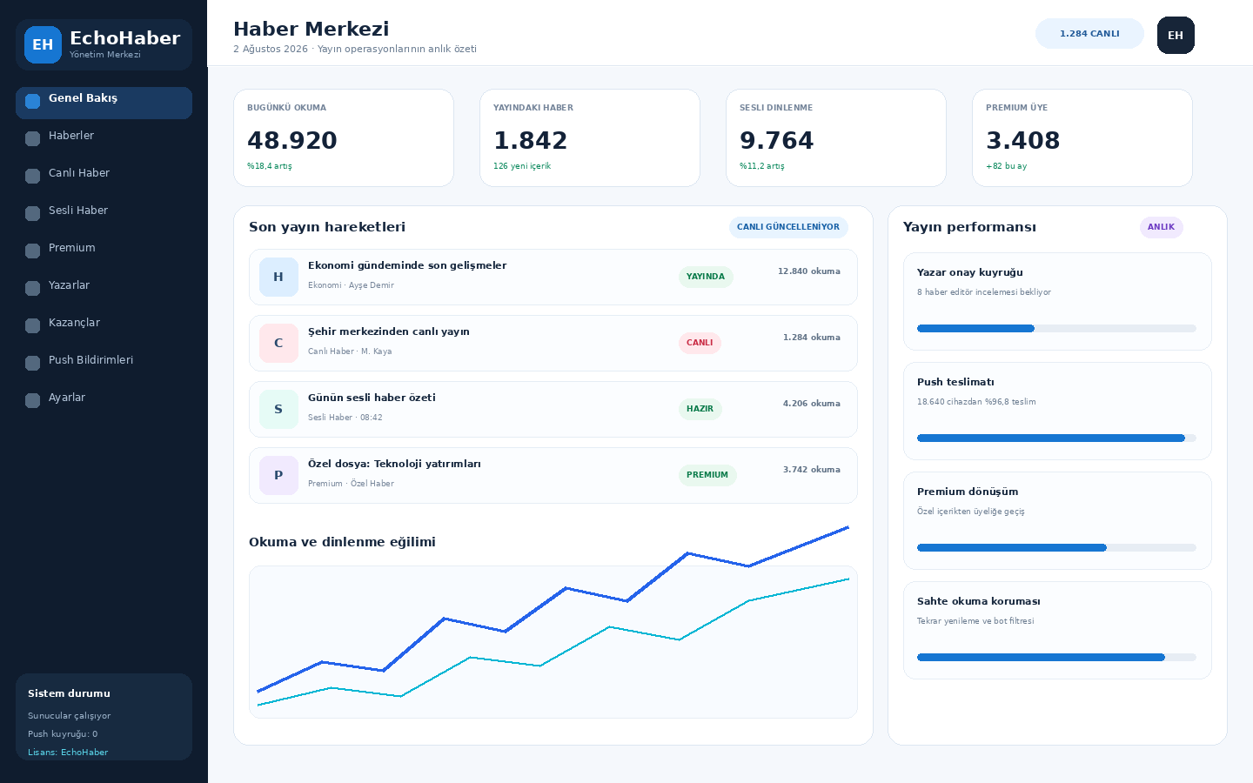Image resolution: width=1253 pixels, height=783 pixels.
Task: Click the Okuma ve dinlenme trend chart
Action: tap(553, 642)
